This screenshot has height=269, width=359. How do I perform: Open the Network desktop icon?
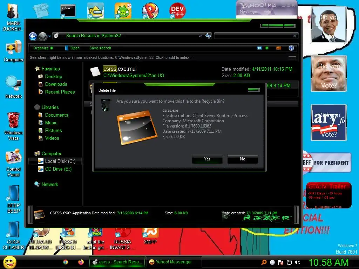pyautogui.click(x=14, y=87)
